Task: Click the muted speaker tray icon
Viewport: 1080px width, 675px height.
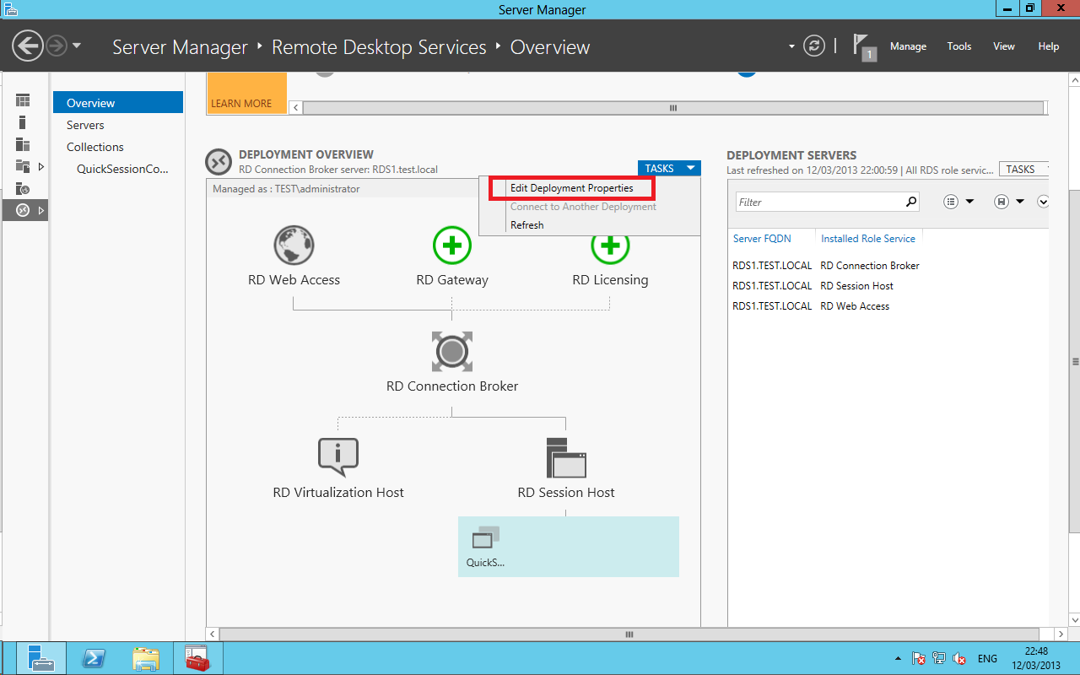Action: pyautogui.click(x=959, y=658)
